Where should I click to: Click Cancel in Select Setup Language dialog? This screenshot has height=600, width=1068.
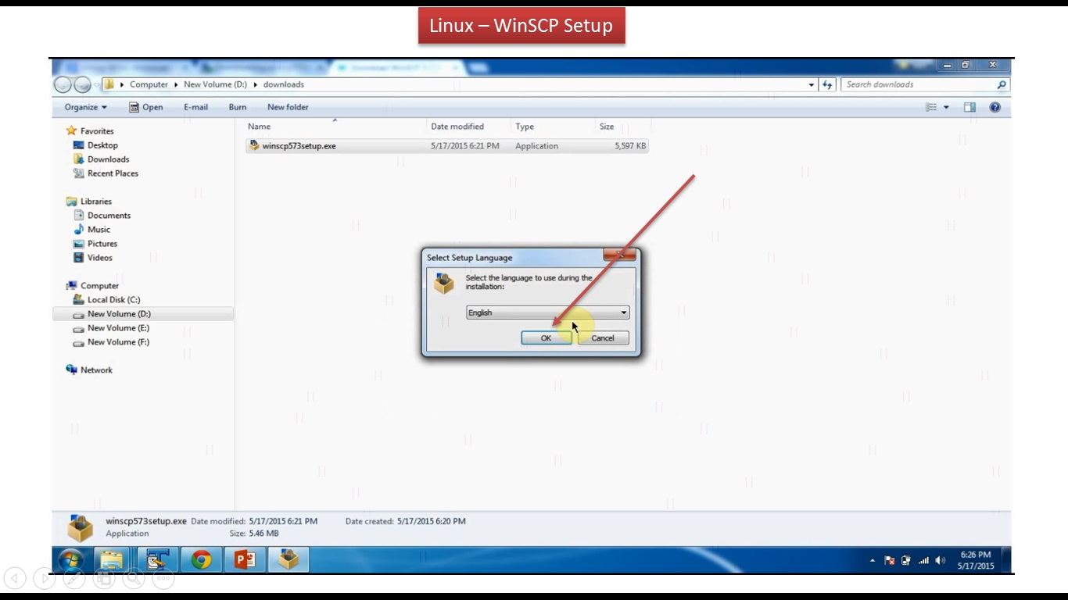tap(603, 338)
